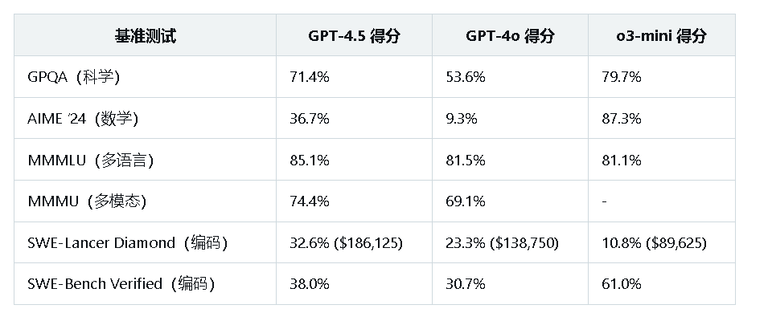Click the o3-mini 得分 column header
The width and height of the screenshot is (768, 313).
[661, 35]
